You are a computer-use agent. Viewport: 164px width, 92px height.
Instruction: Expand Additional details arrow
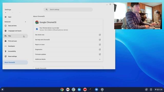click(100, 59)
